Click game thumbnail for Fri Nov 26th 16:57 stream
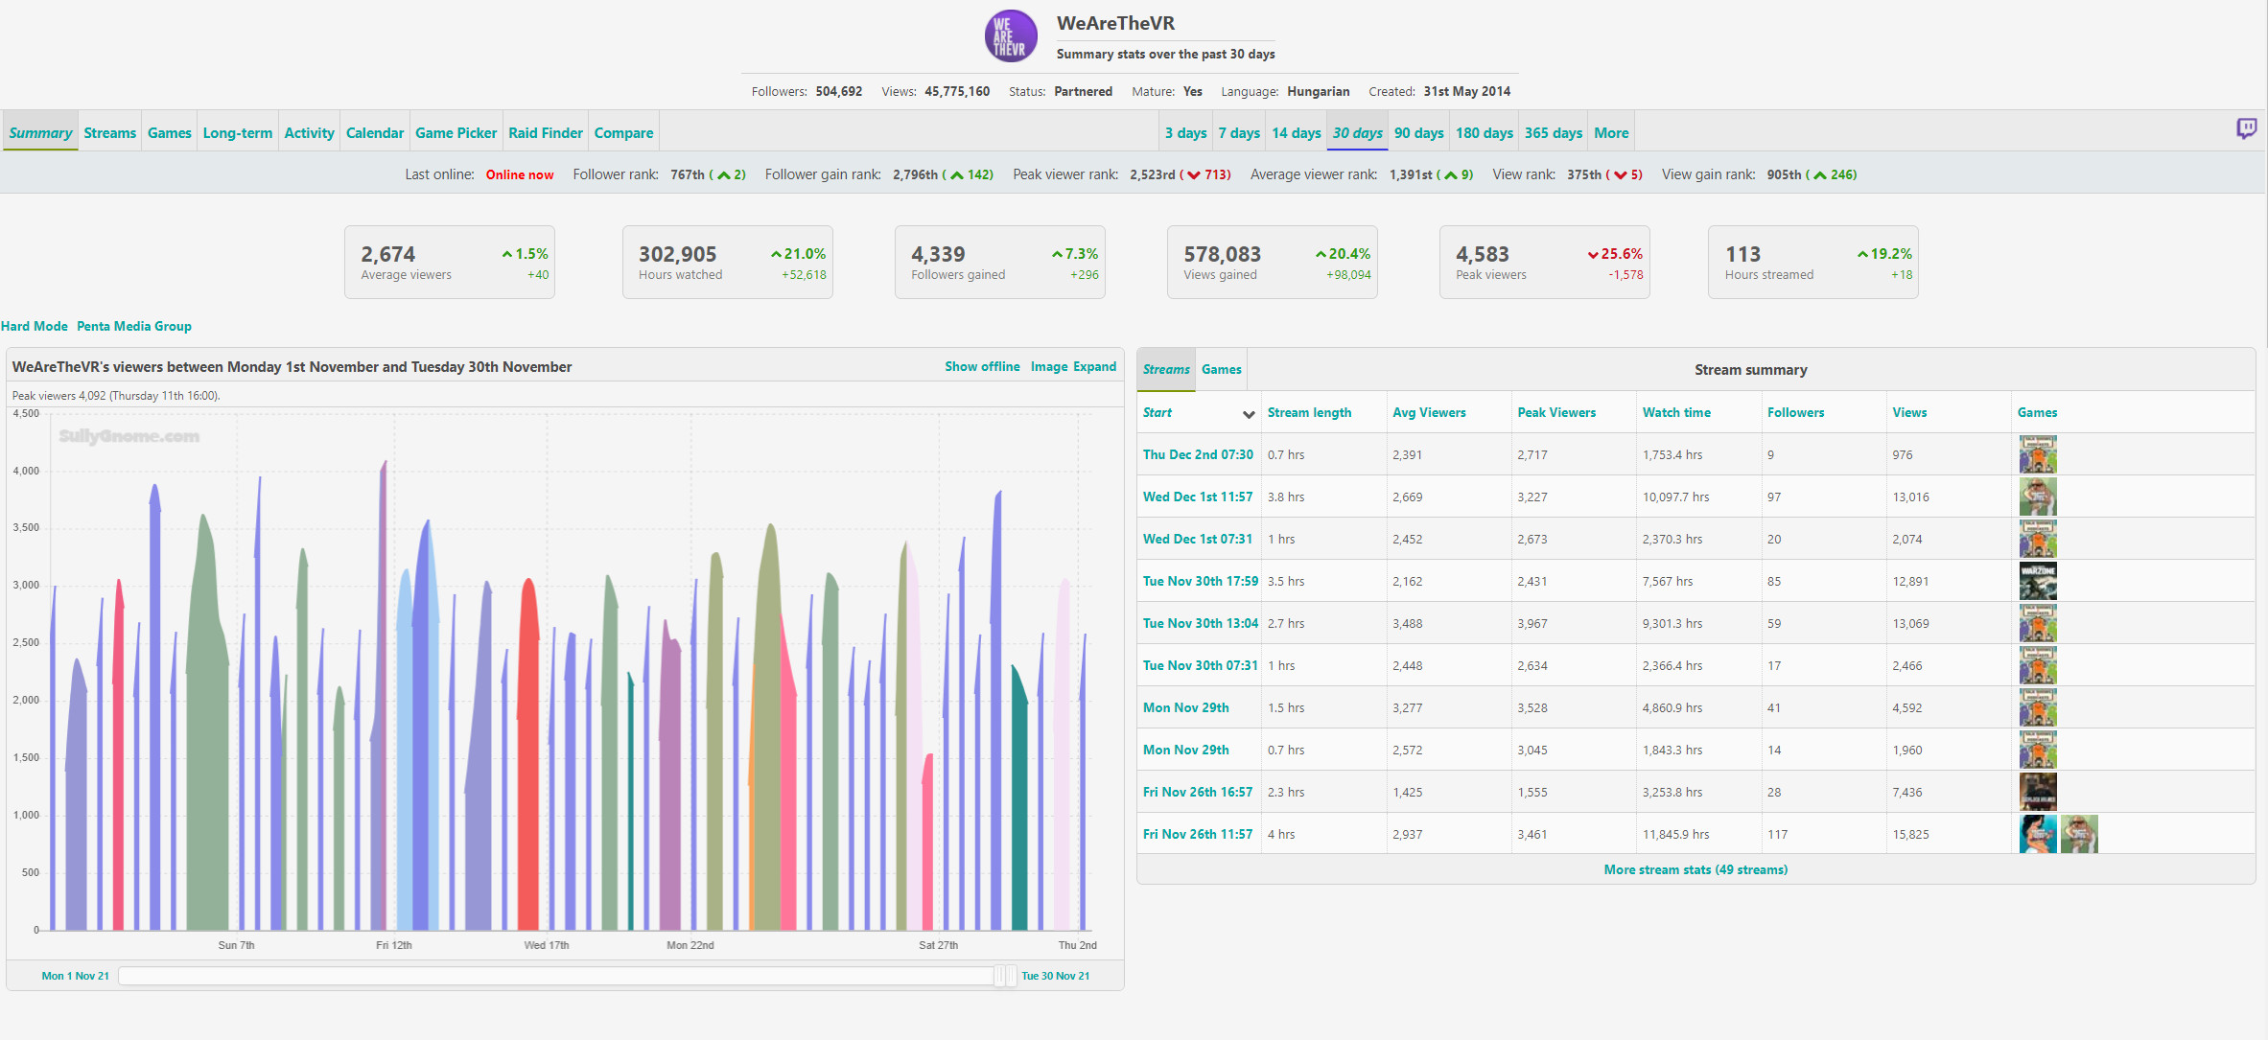Screen dimensions: 2268x1040 [2037, 792]
